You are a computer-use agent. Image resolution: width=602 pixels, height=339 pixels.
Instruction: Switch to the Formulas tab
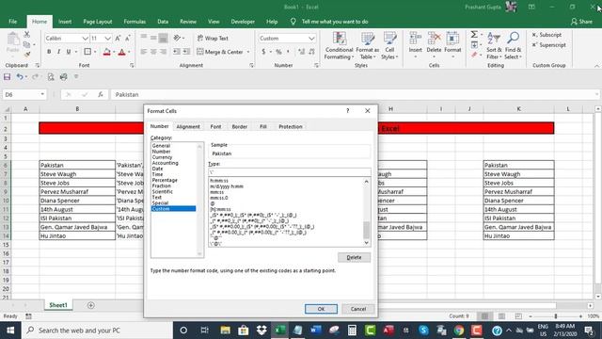135,22
